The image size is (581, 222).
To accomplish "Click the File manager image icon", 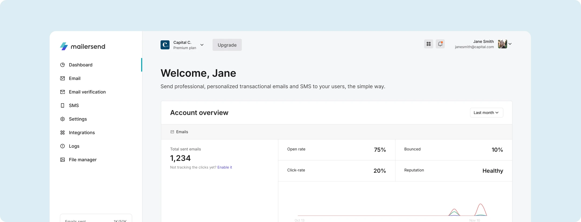I will (x=62, y=160).
